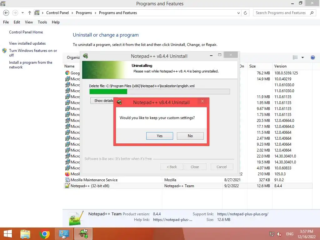The width and height of the screenshot is (320, 240).
Task: Open the View menu
Action: click(x=29, y=22)
